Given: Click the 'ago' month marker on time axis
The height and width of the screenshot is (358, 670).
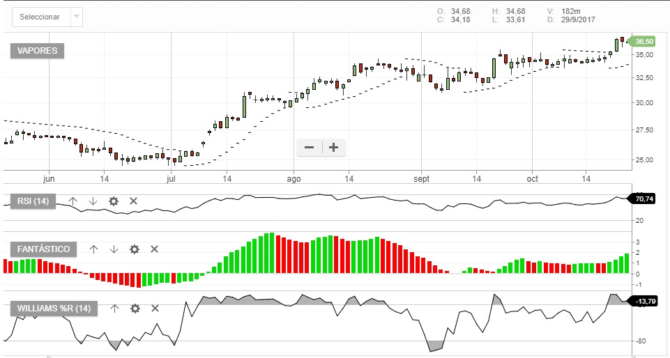Looking at the screenshot, I should [x=294, y=178].
